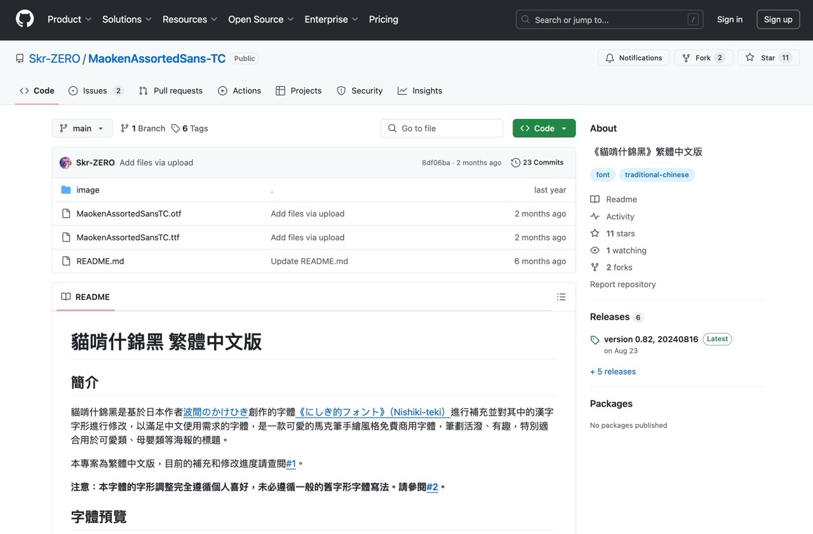
Task: Click the Sign up button
Action: pyautogui.click(x=778, y=20)
